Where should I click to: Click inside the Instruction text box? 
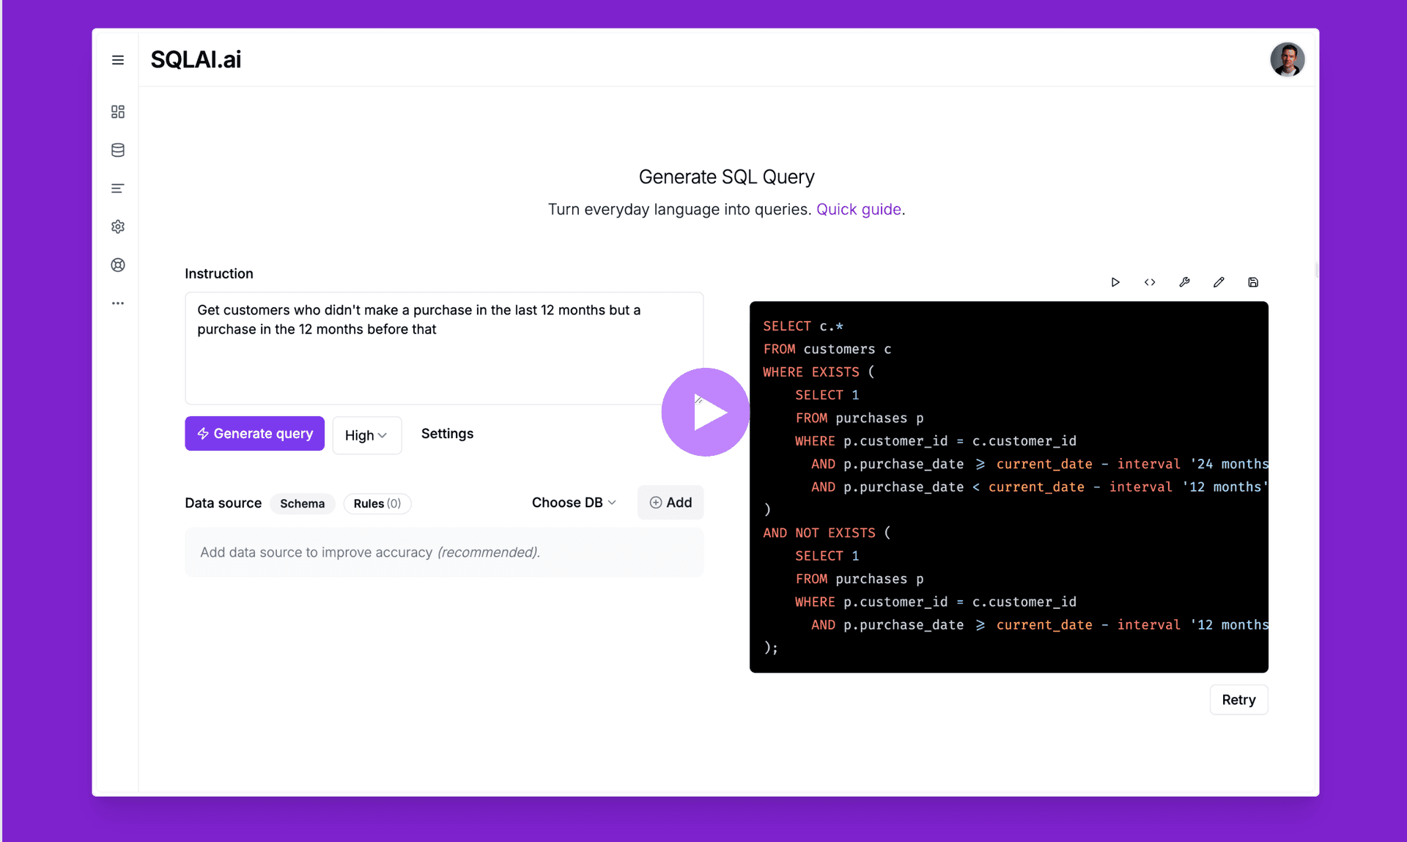[x=444, y=348]
